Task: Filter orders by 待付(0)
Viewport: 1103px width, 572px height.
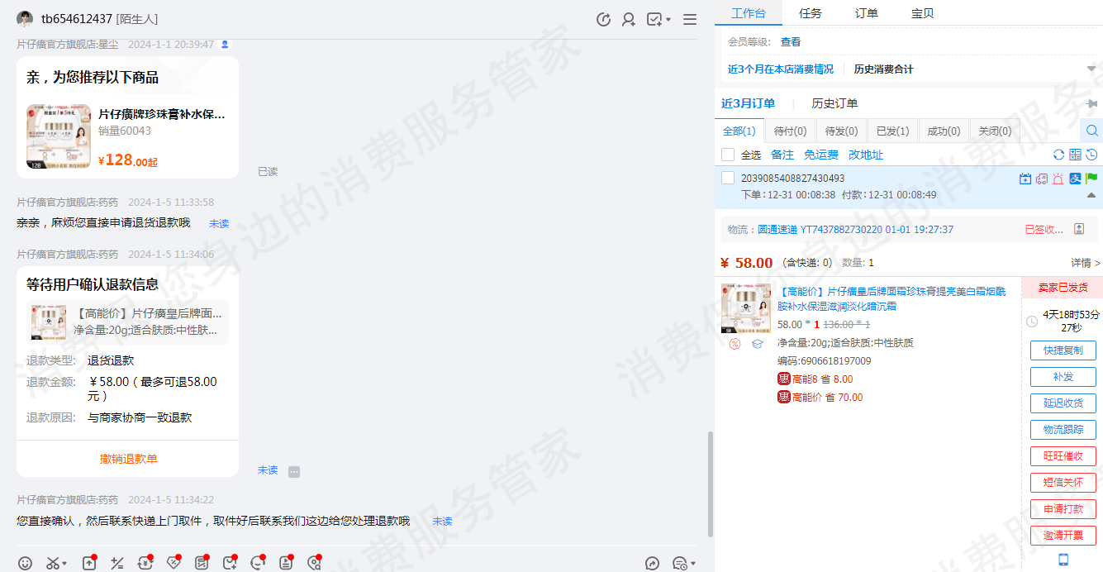Action: click(x=791, y=131)
